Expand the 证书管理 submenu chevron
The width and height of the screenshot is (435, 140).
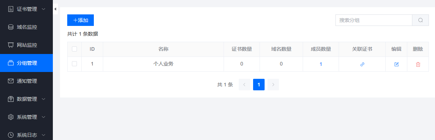[x=43, y=9]
